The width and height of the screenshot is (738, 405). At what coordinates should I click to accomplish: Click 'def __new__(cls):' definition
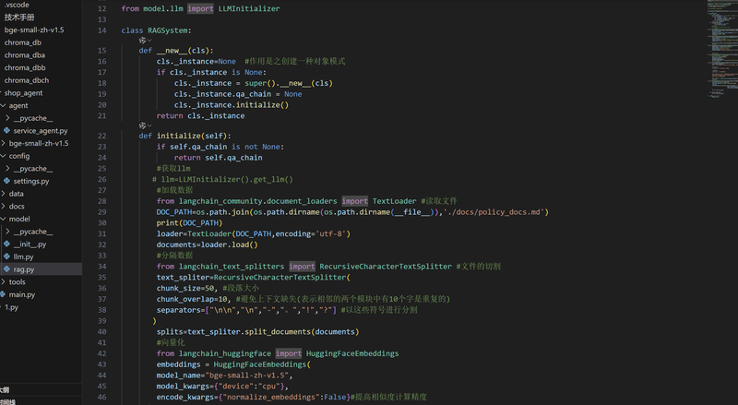click(176, 51)
